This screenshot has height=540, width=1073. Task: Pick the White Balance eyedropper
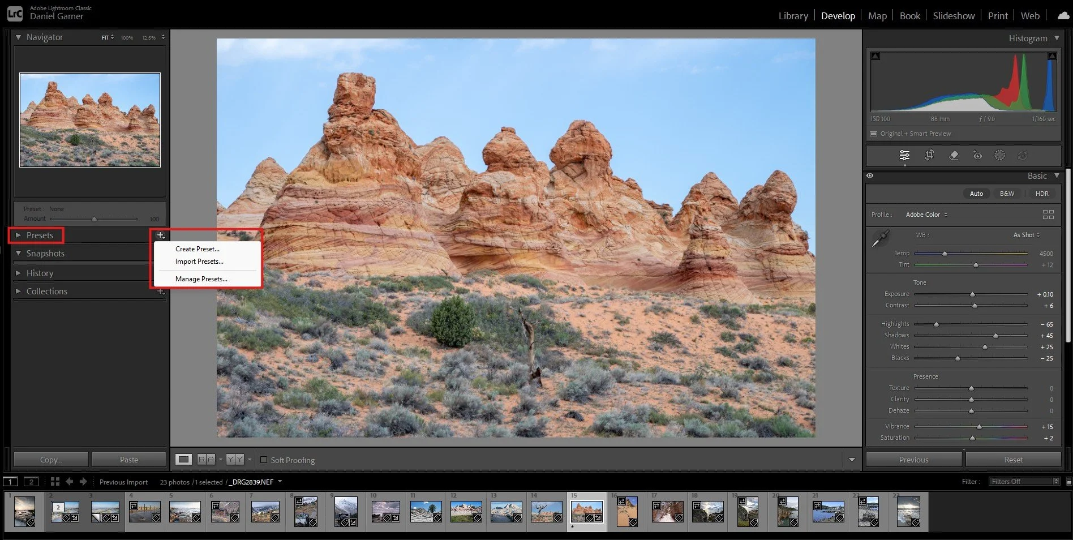coord(881,238)
